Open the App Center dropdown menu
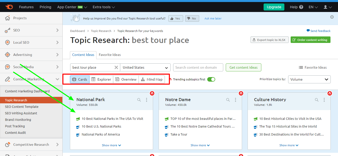Screen dimensions: 338x156 pos(72,7)
